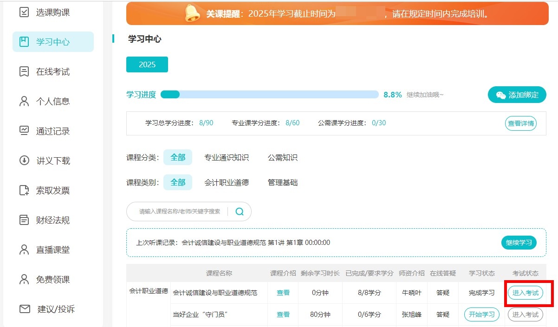Click the 通过记录 records icon
558x327 pixels.
click(23, 131)
